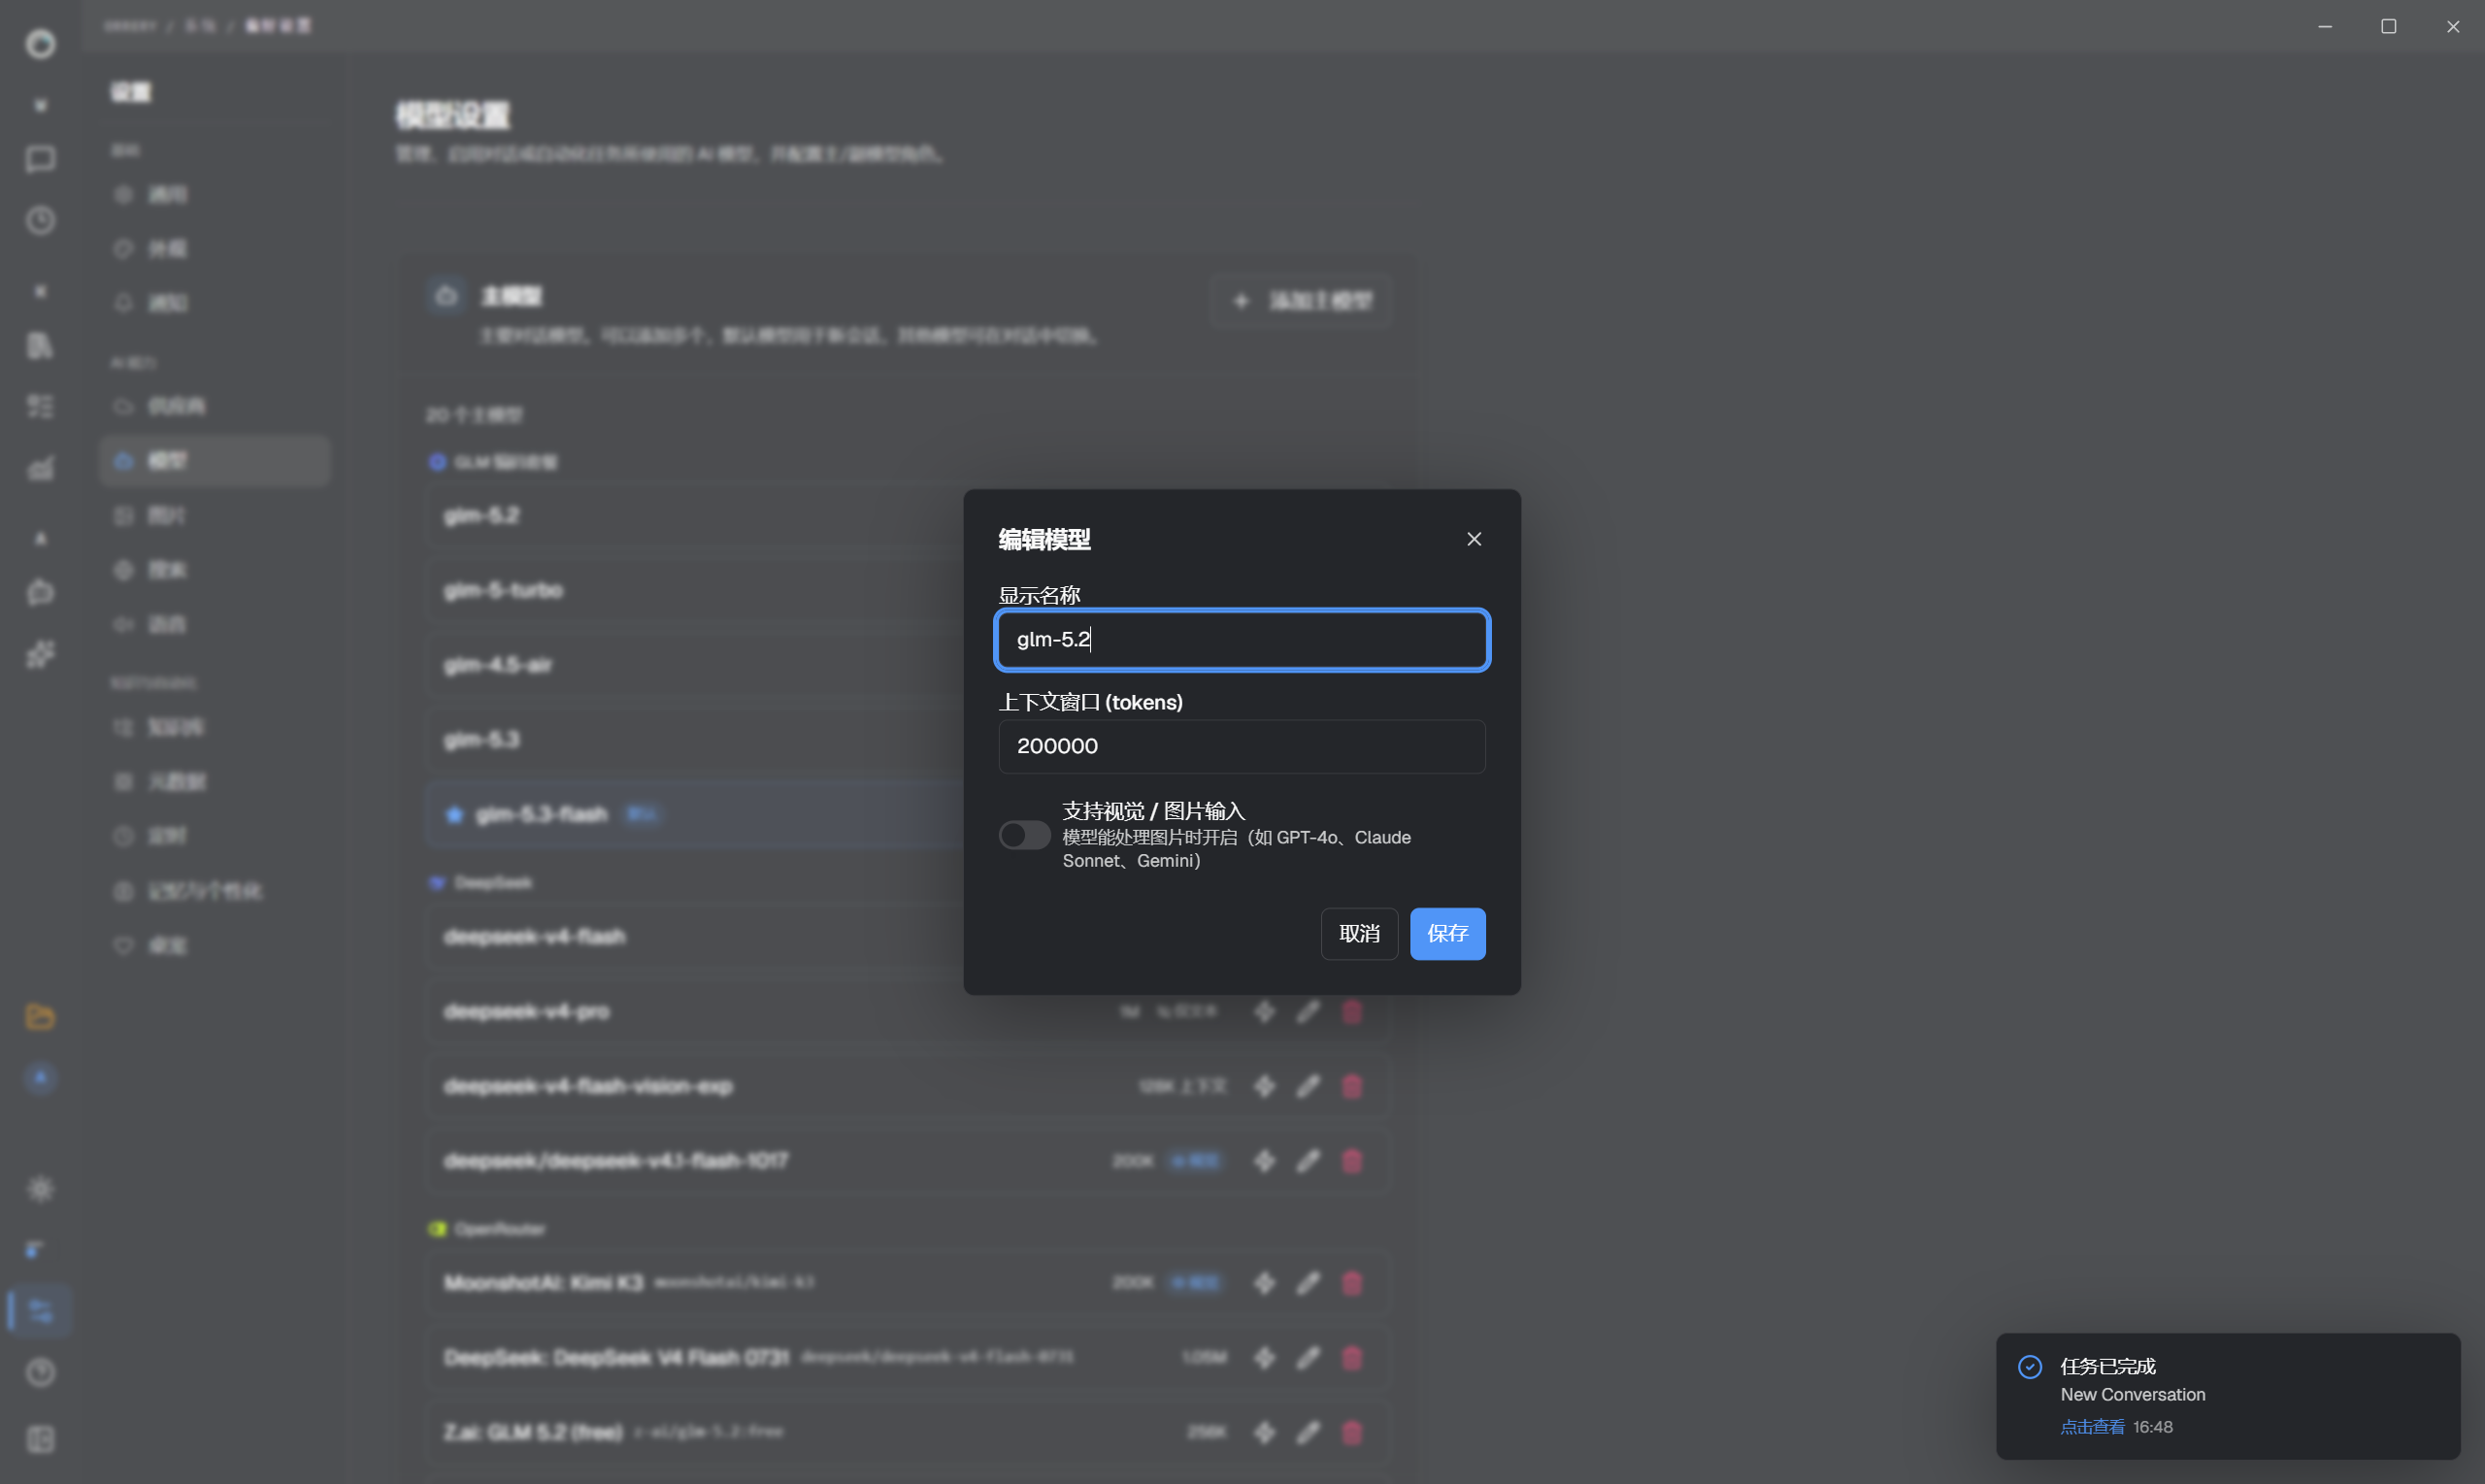The image size is (2485, 1484).
Task: Edit Z.ai: GLM 5.2 (free) with its pencil icon
Action: (x=1308, y=1433)
